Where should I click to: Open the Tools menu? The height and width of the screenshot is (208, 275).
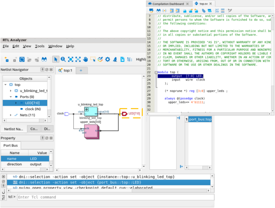point(40,46)
